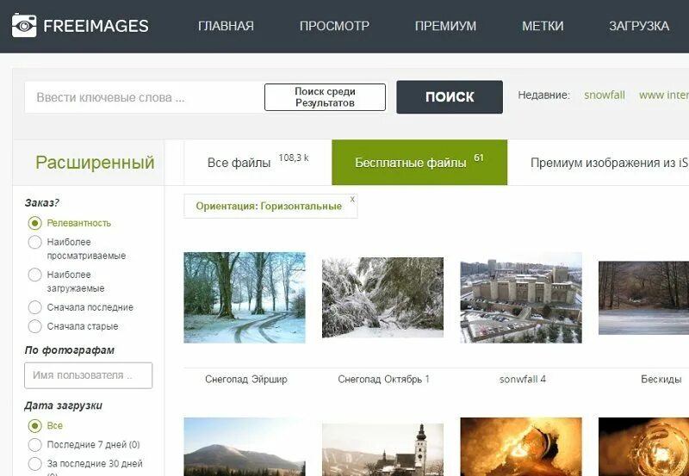Open the ПРОСМОТР menu item

[334, 26]
